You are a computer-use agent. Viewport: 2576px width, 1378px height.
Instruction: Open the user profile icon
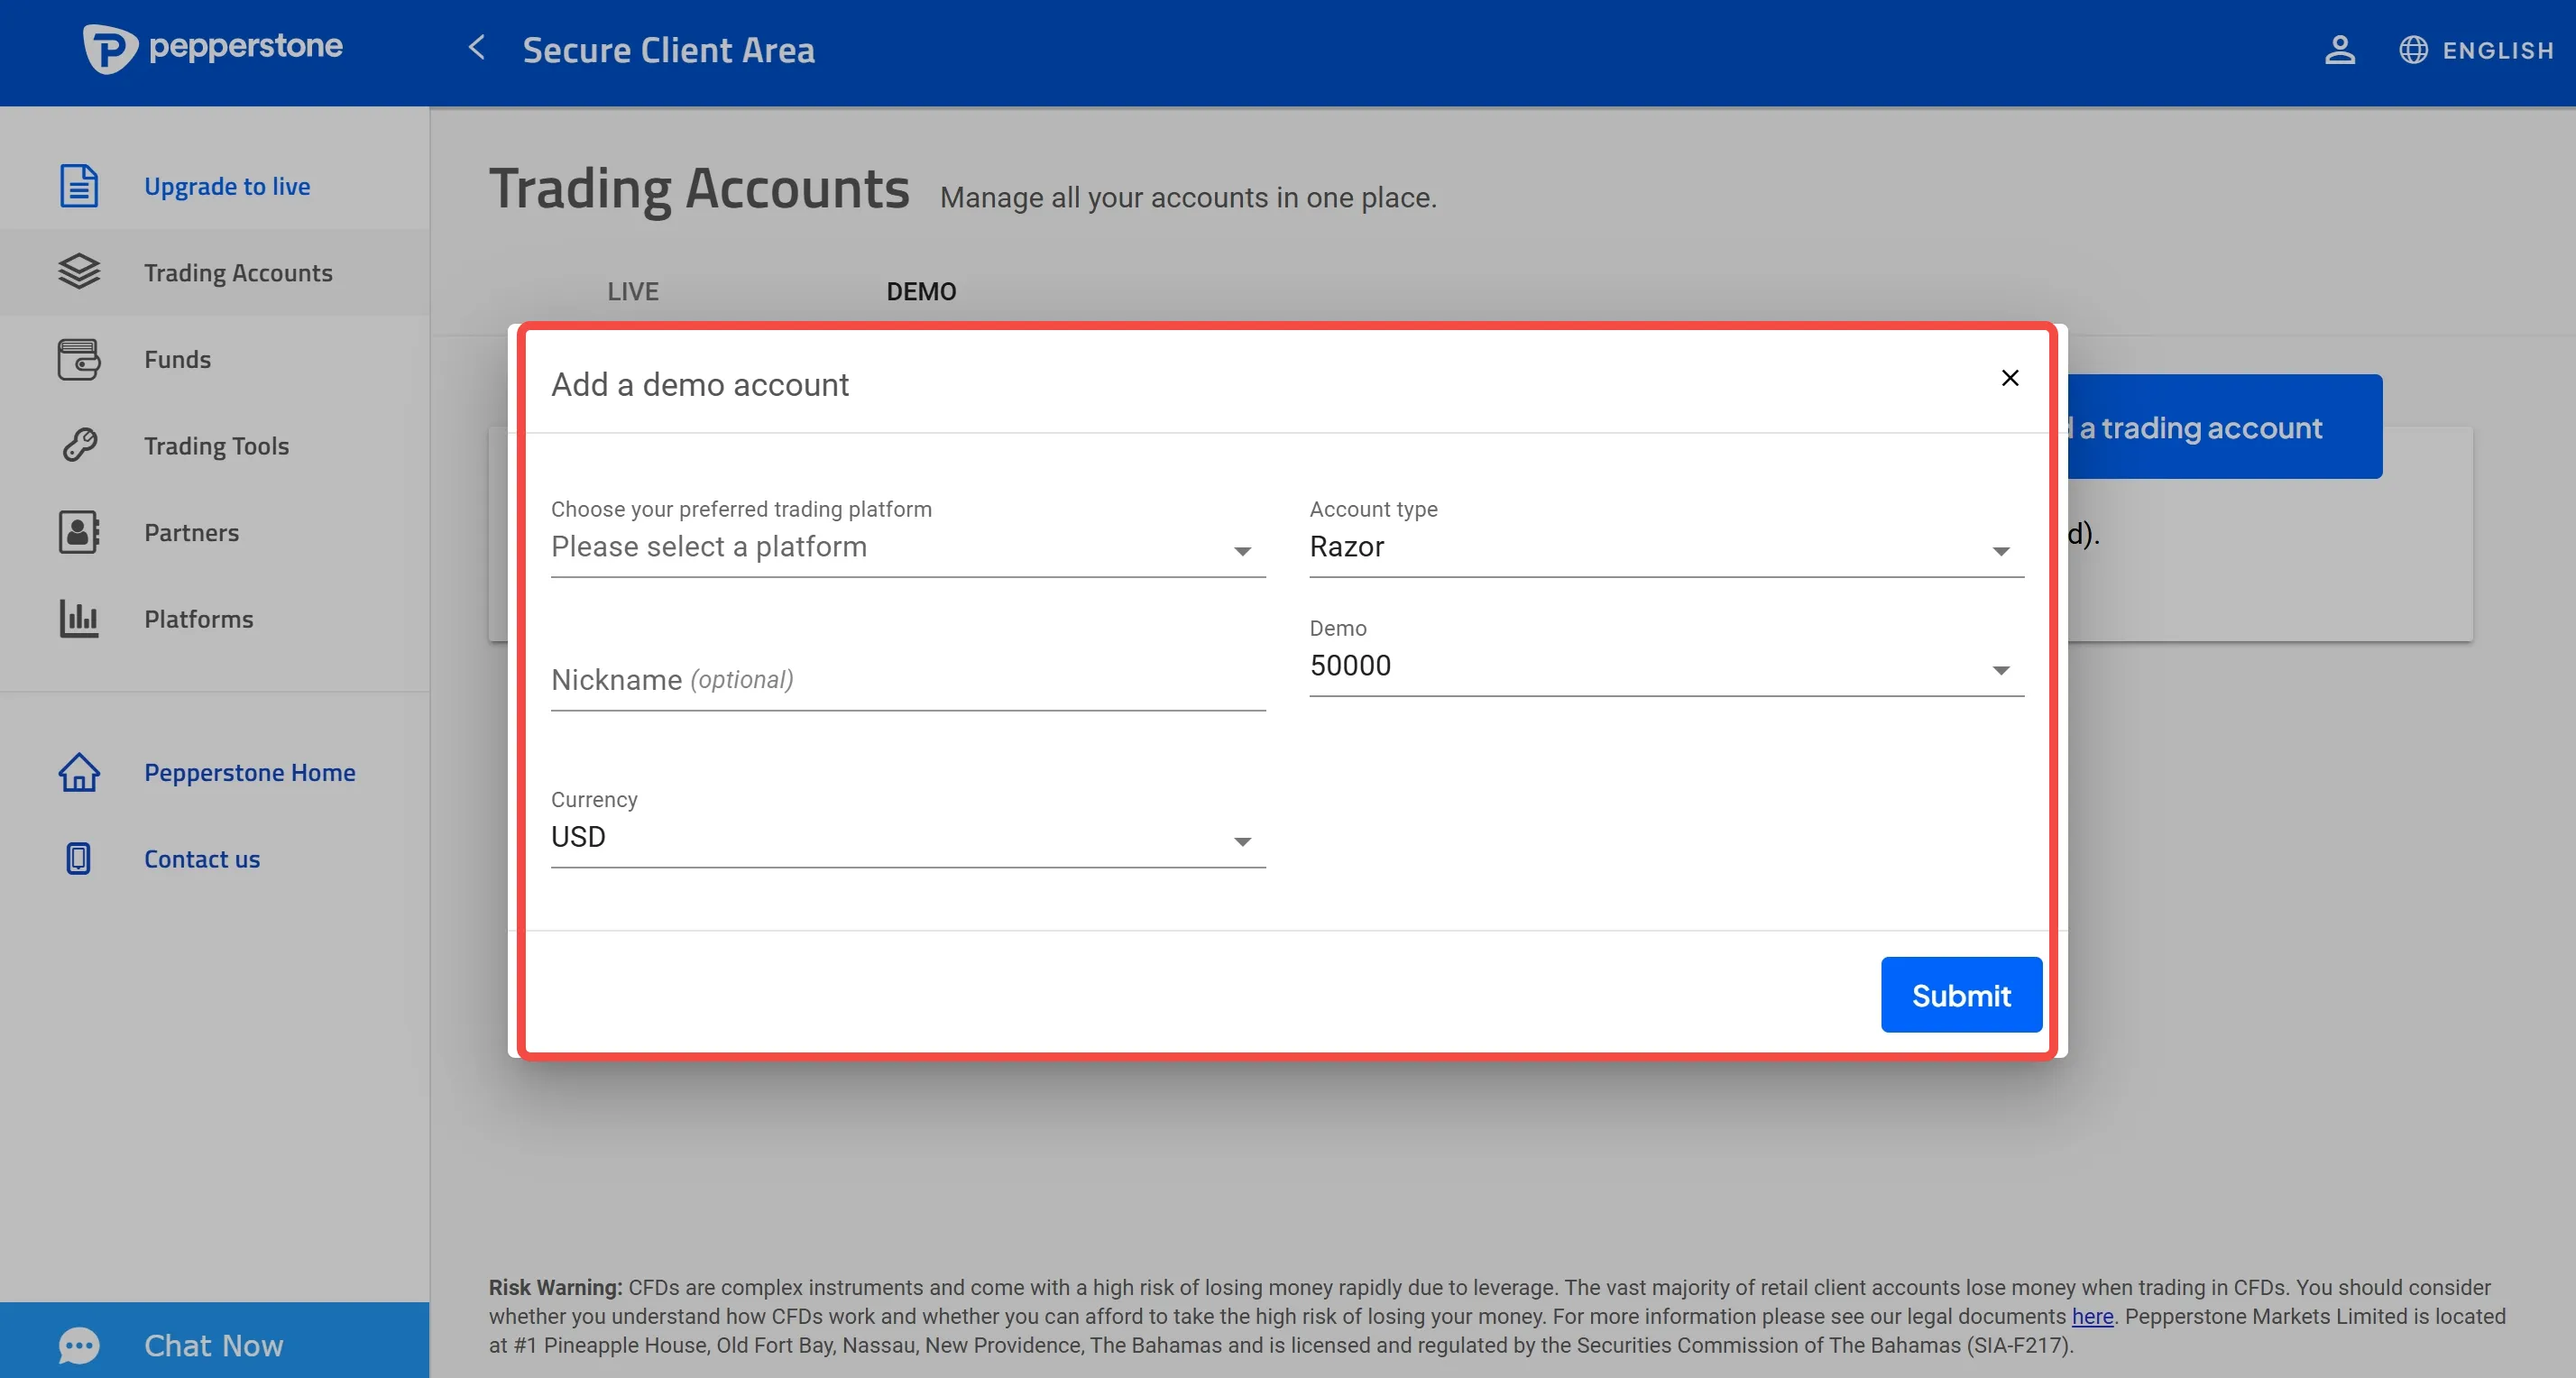coord(2339,49)
